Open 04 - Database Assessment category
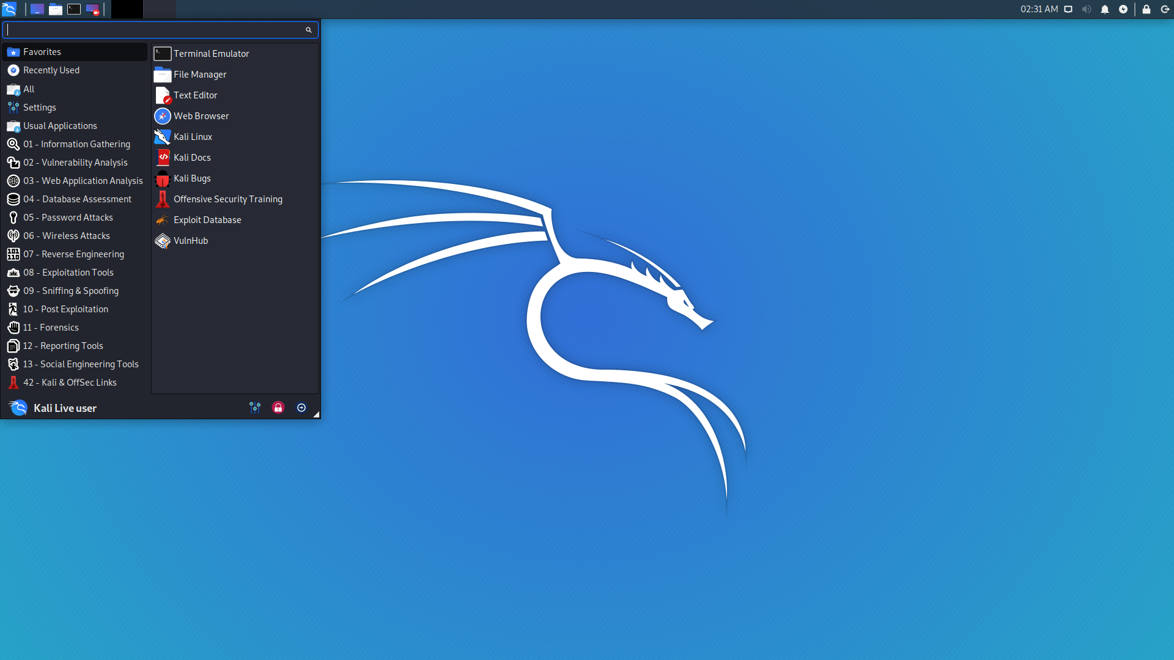Image resolution: width=1174 pixels, height=660 pixels. [75, 199]
